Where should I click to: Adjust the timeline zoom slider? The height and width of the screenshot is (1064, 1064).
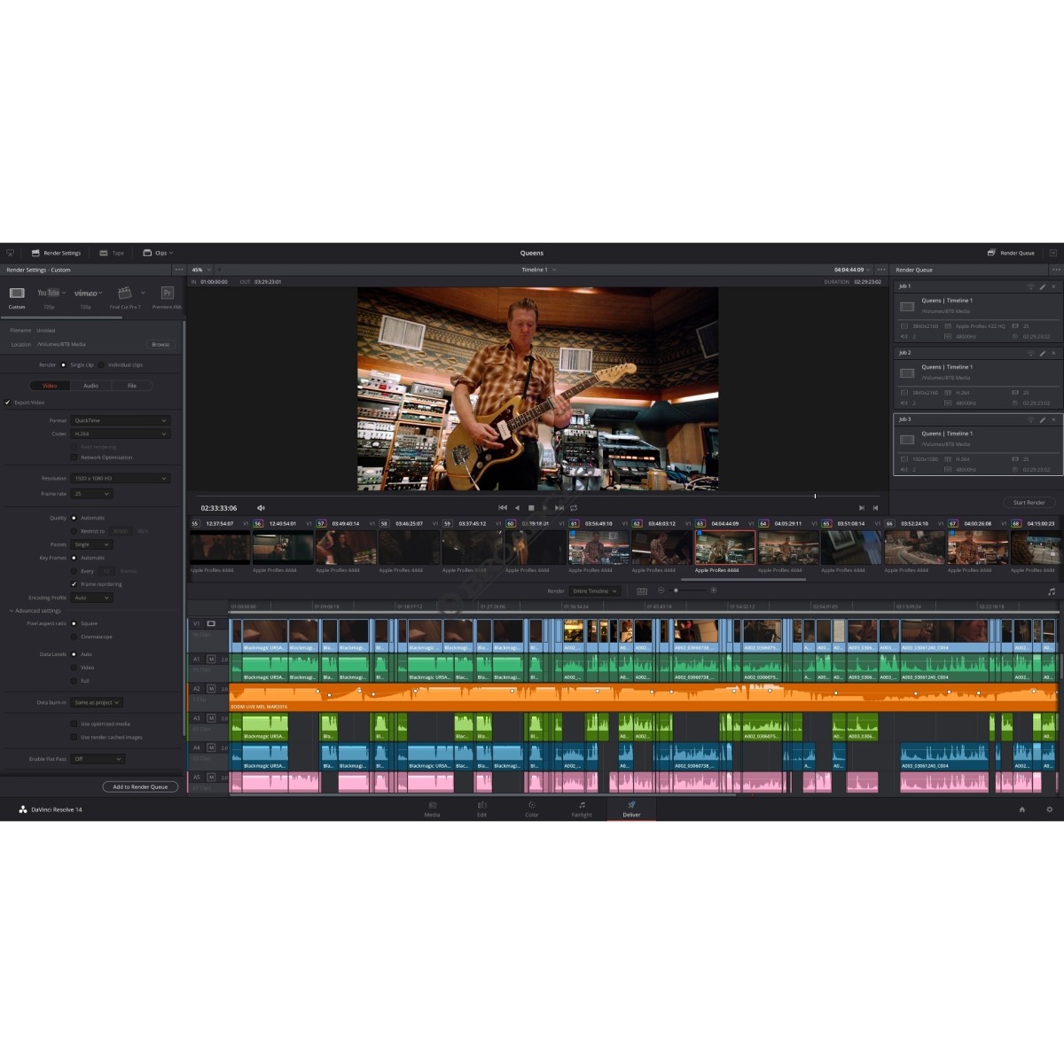(677, 591)
